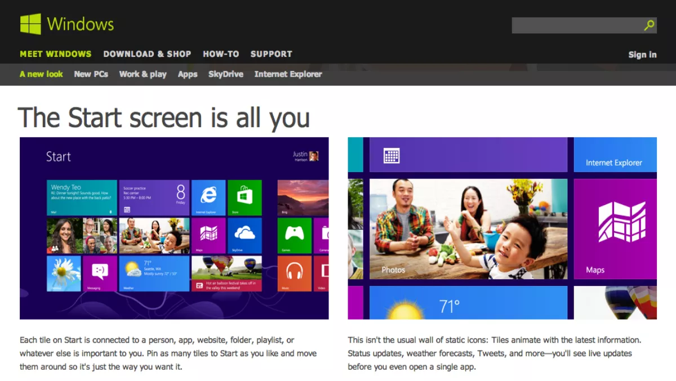Open the Sign in link
This screenshot has height=381, width=676.
(x=642, y=55)
